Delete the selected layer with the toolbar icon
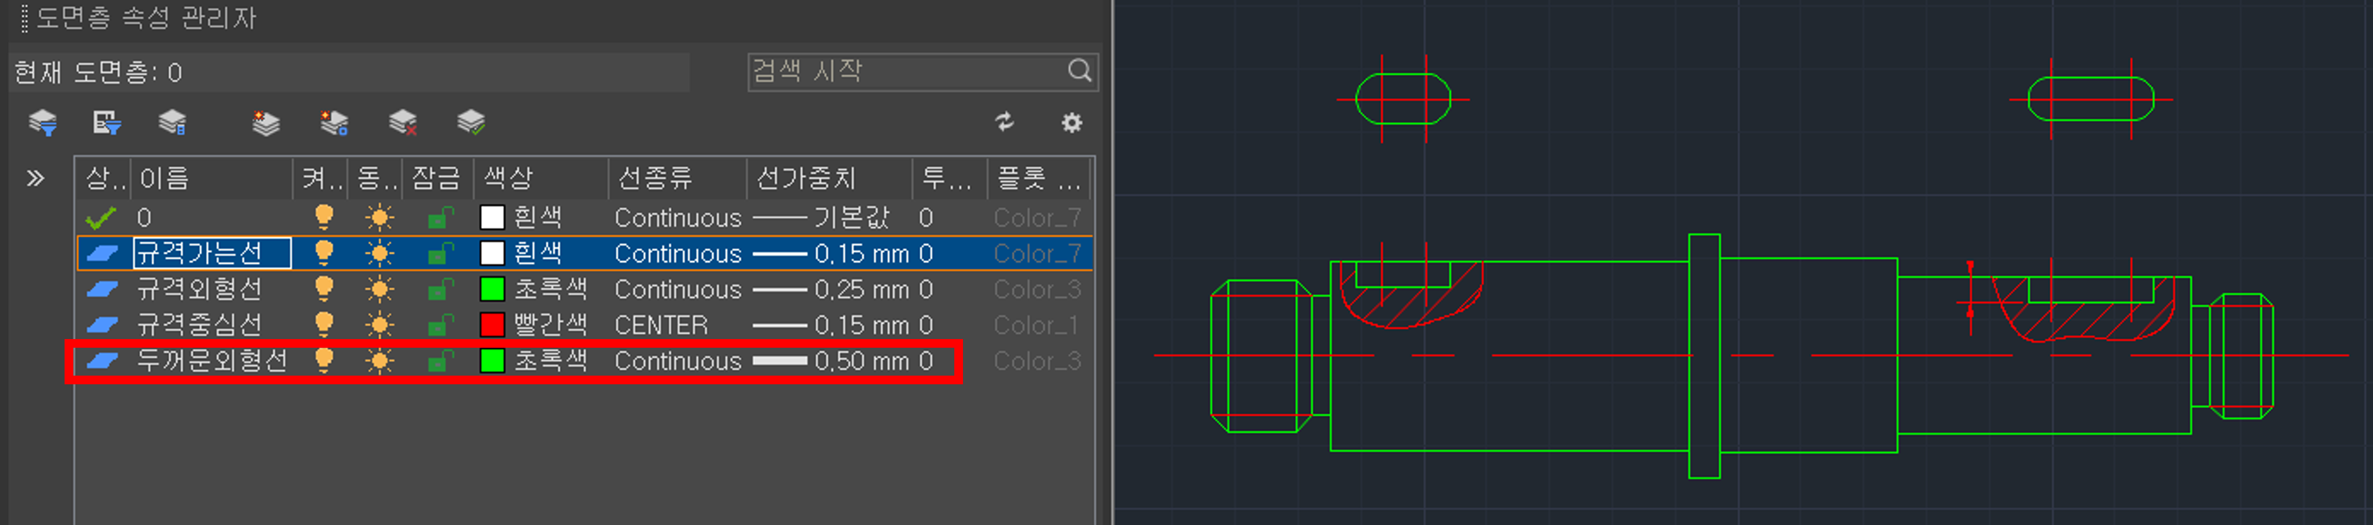Screen dimensions: 2373x525 coord(402,122)
